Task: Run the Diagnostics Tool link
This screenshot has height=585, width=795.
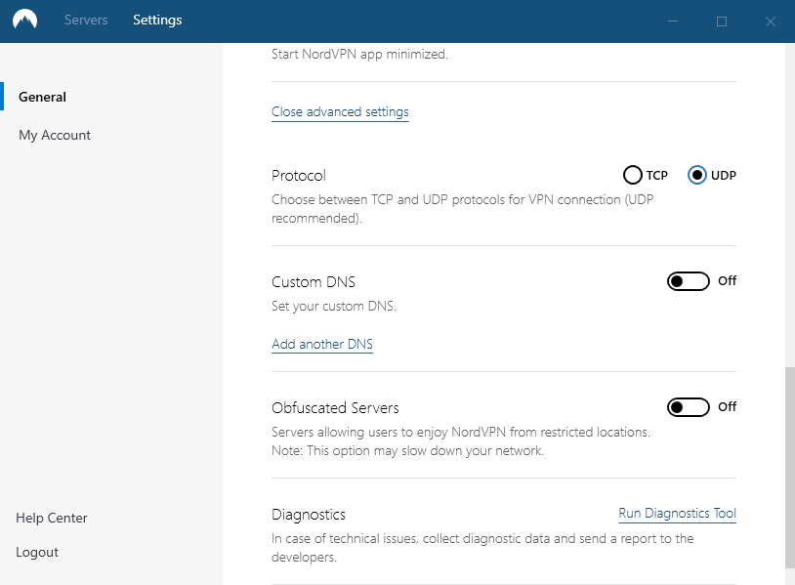Action: click(x=677, y=514)
